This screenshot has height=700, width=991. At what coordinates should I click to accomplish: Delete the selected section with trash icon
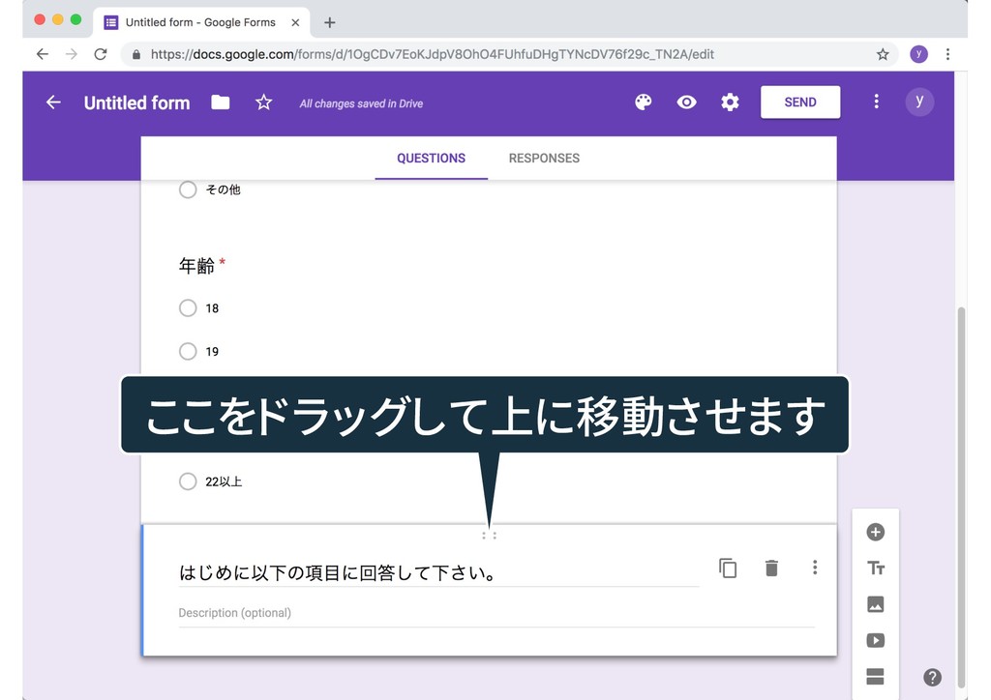[771, 569]
